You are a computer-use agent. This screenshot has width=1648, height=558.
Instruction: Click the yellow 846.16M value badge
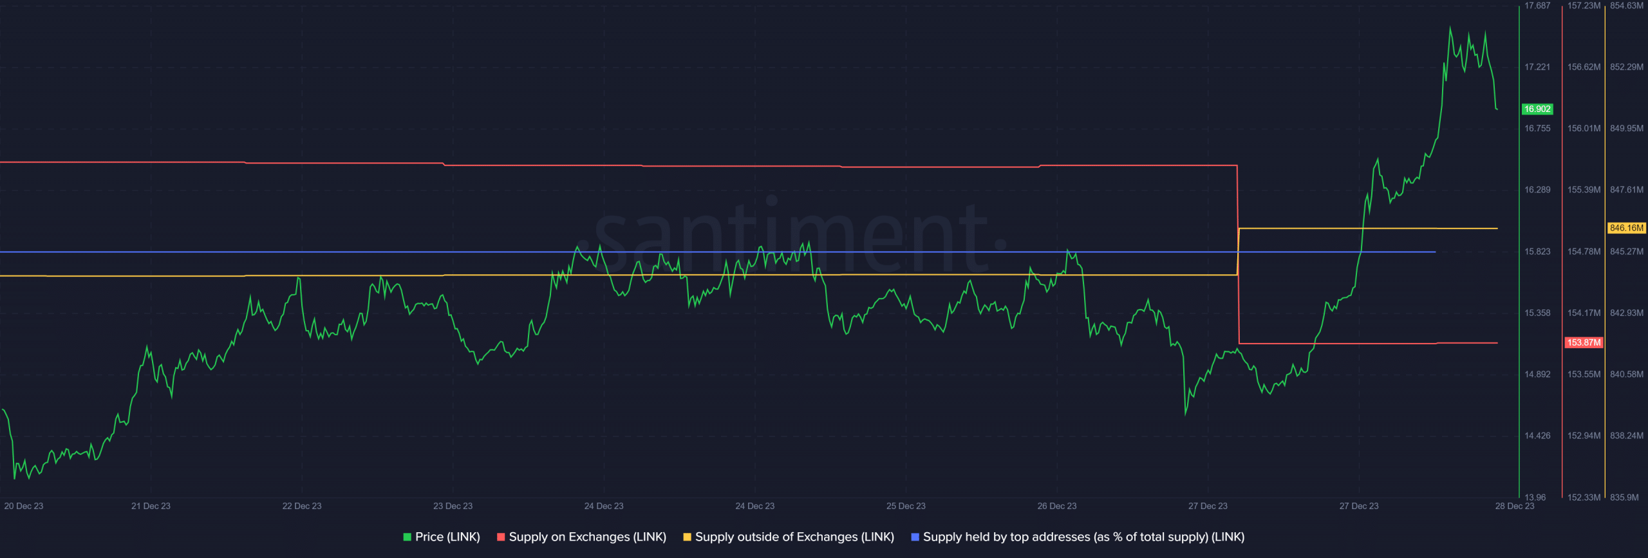coord(1627,228)
